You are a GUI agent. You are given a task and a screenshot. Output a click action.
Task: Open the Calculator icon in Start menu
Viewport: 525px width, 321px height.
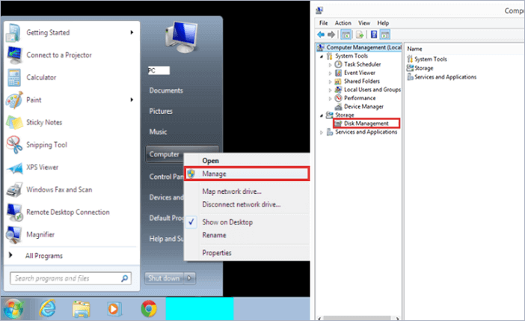14,77
